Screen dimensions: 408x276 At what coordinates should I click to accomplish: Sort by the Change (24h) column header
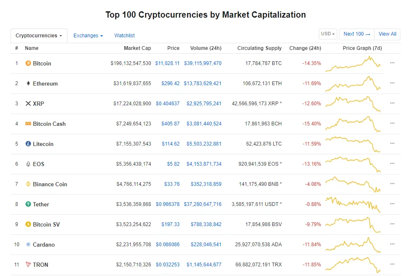click(x=305, y=48)
